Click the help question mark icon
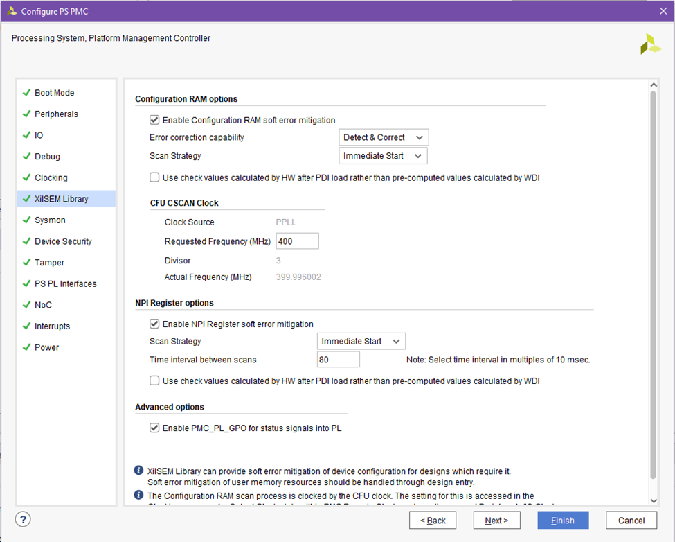675x542 pixels. [23, 520]
